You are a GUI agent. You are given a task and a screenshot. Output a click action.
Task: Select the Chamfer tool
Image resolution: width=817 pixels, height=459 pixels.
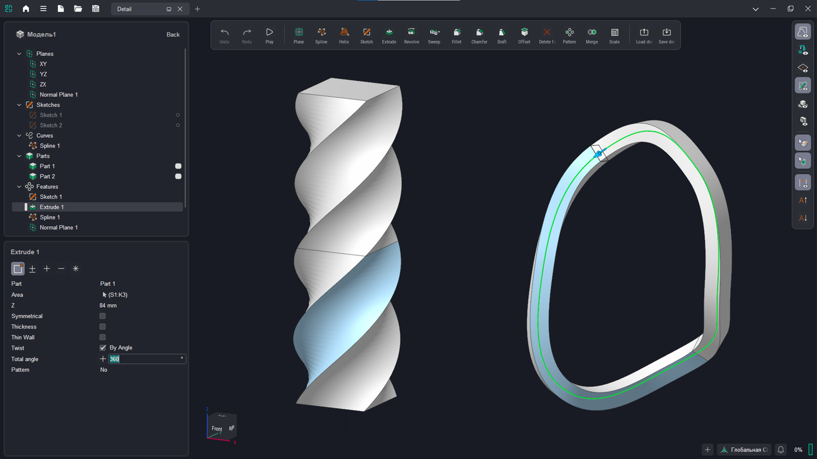(x=479, y=35)
